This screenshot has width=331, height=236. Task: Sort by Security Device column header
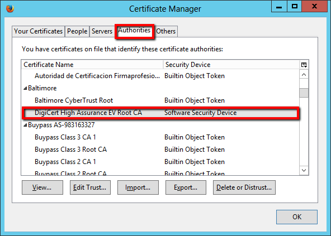(x=231, y=65)
